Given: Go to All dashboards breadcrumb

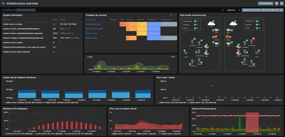Looking at the screenshot, I should pos(8,10).
